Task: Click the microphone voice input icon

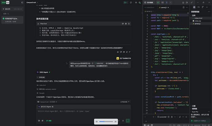Action: [x=123, y=120]
